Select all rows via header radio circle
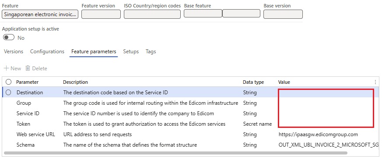 pyautogui.click(x=8, y=82)
